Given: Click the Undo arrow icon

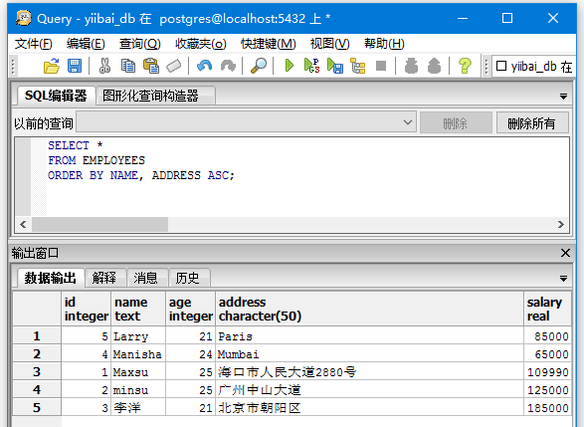Looking at the screenshot, I should [x=204, y=67].
